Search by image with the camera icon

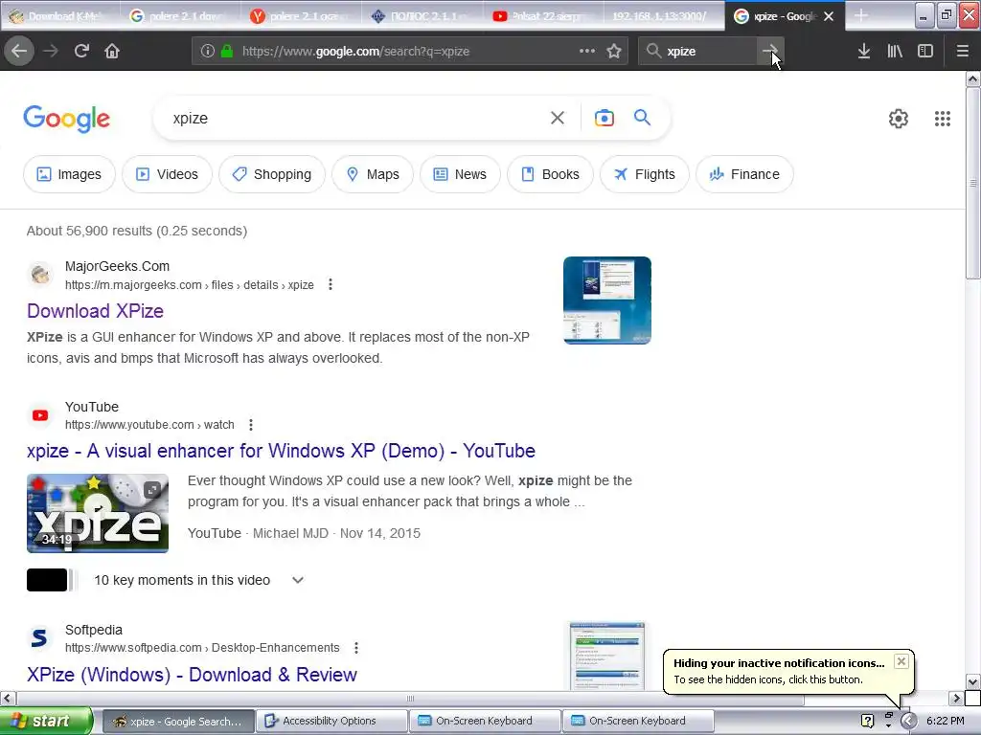point(604,118)
